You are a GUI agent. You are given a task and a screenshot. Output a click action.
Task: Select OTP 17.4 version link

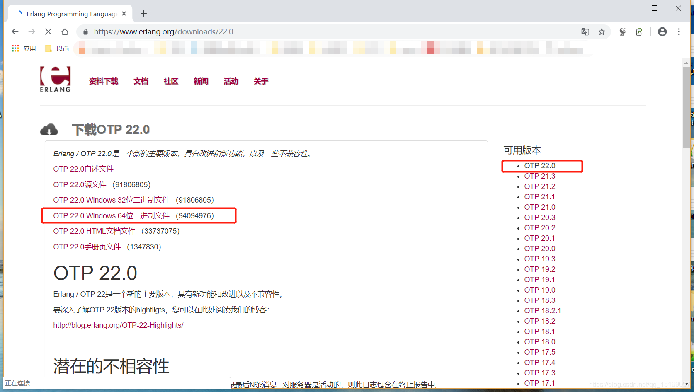point(540,363)
